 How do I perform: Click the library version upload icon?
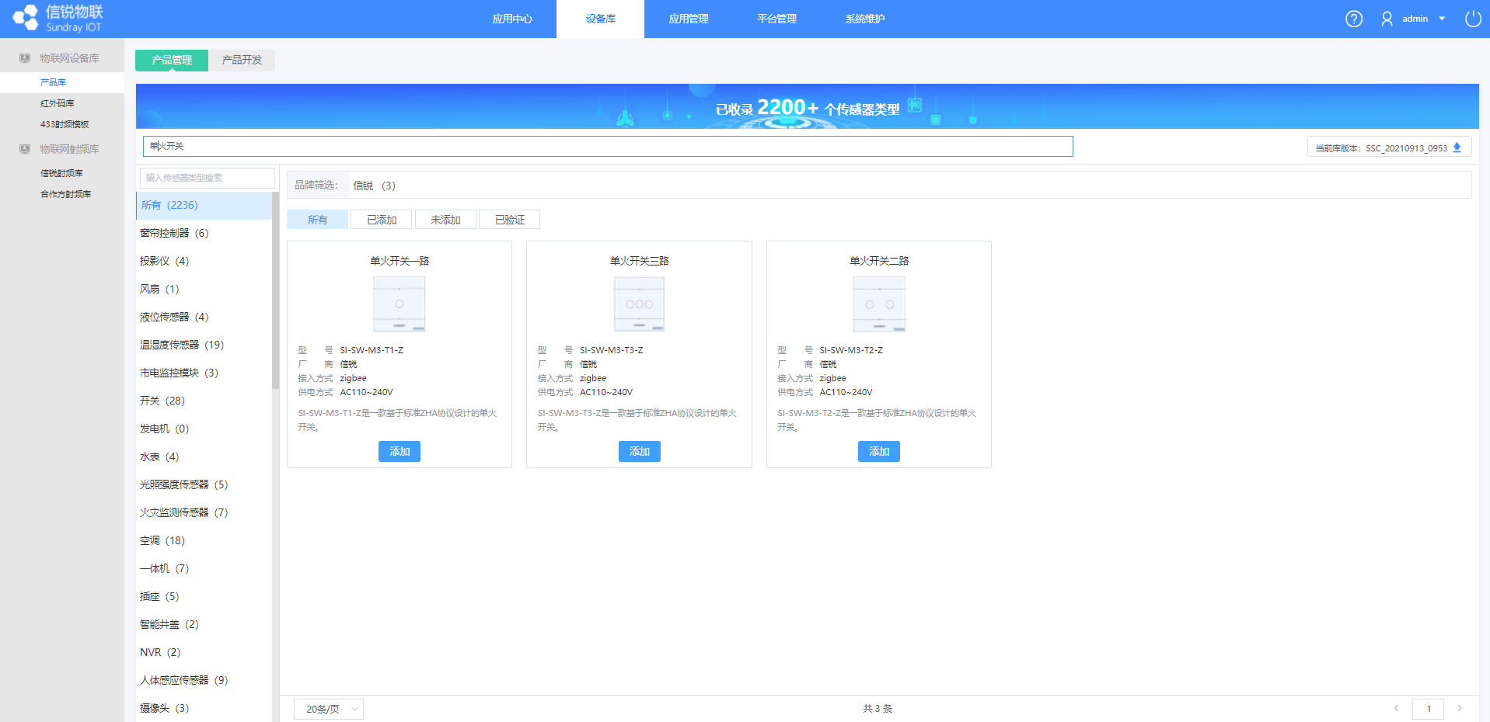point(1457,148)
